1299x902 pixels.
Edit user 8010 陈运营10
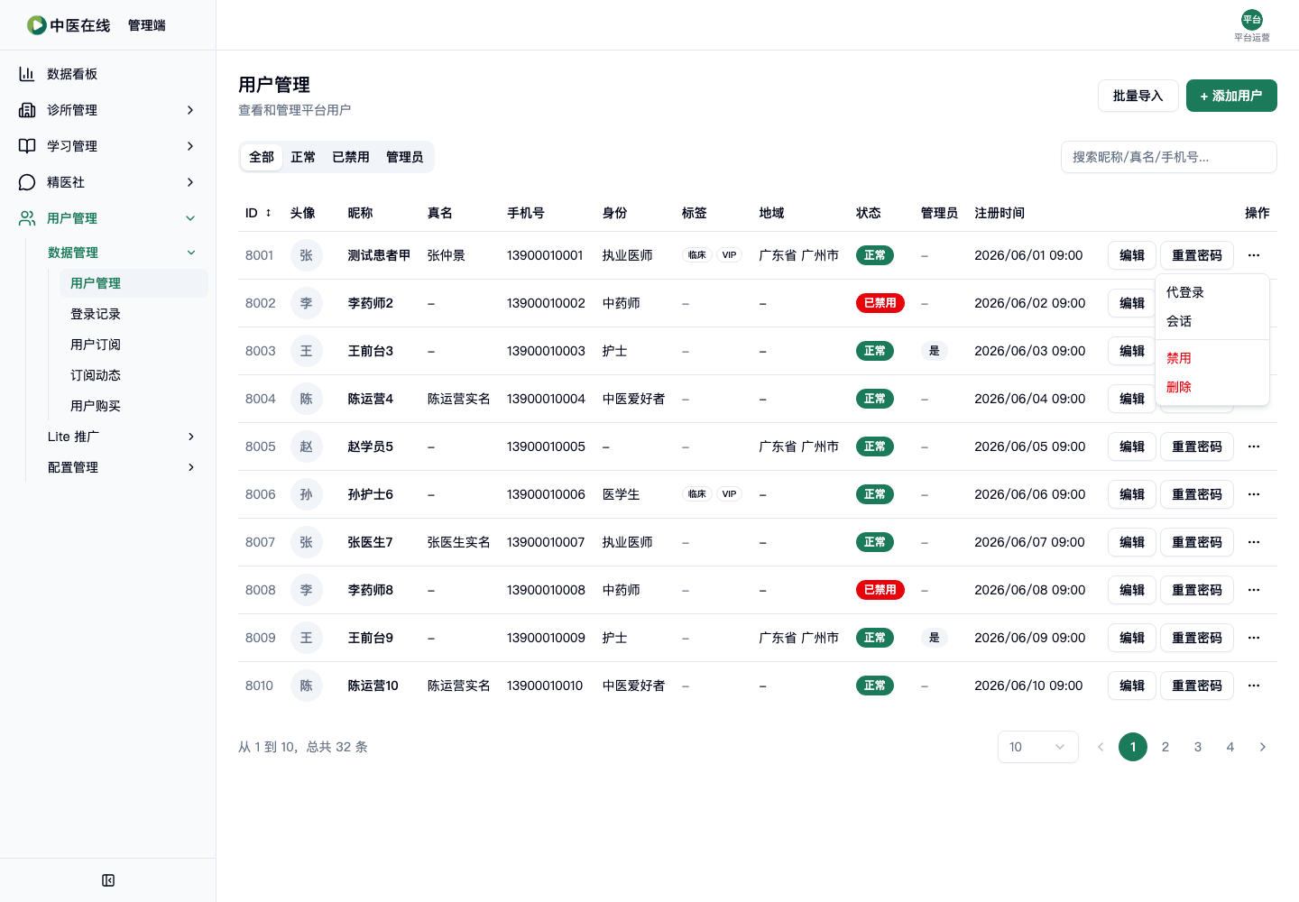coord(1132,686)
